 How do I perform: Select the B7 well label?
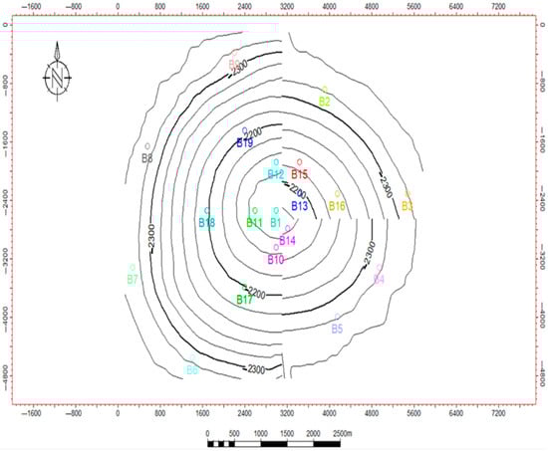(133, 280)
